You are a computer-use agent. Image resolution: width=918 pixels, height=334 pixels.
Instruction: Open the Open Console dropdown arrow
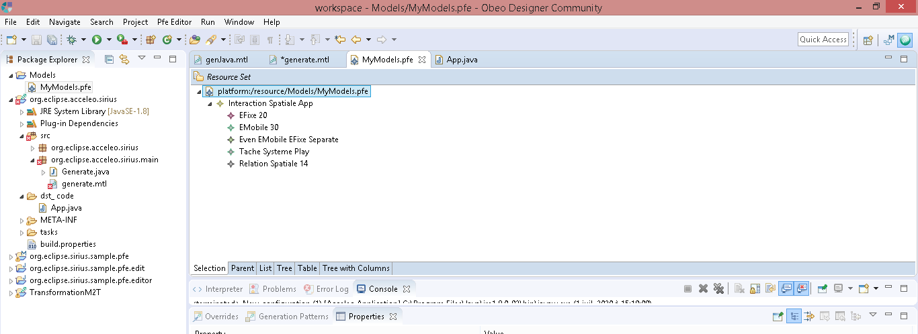point(876,288)
